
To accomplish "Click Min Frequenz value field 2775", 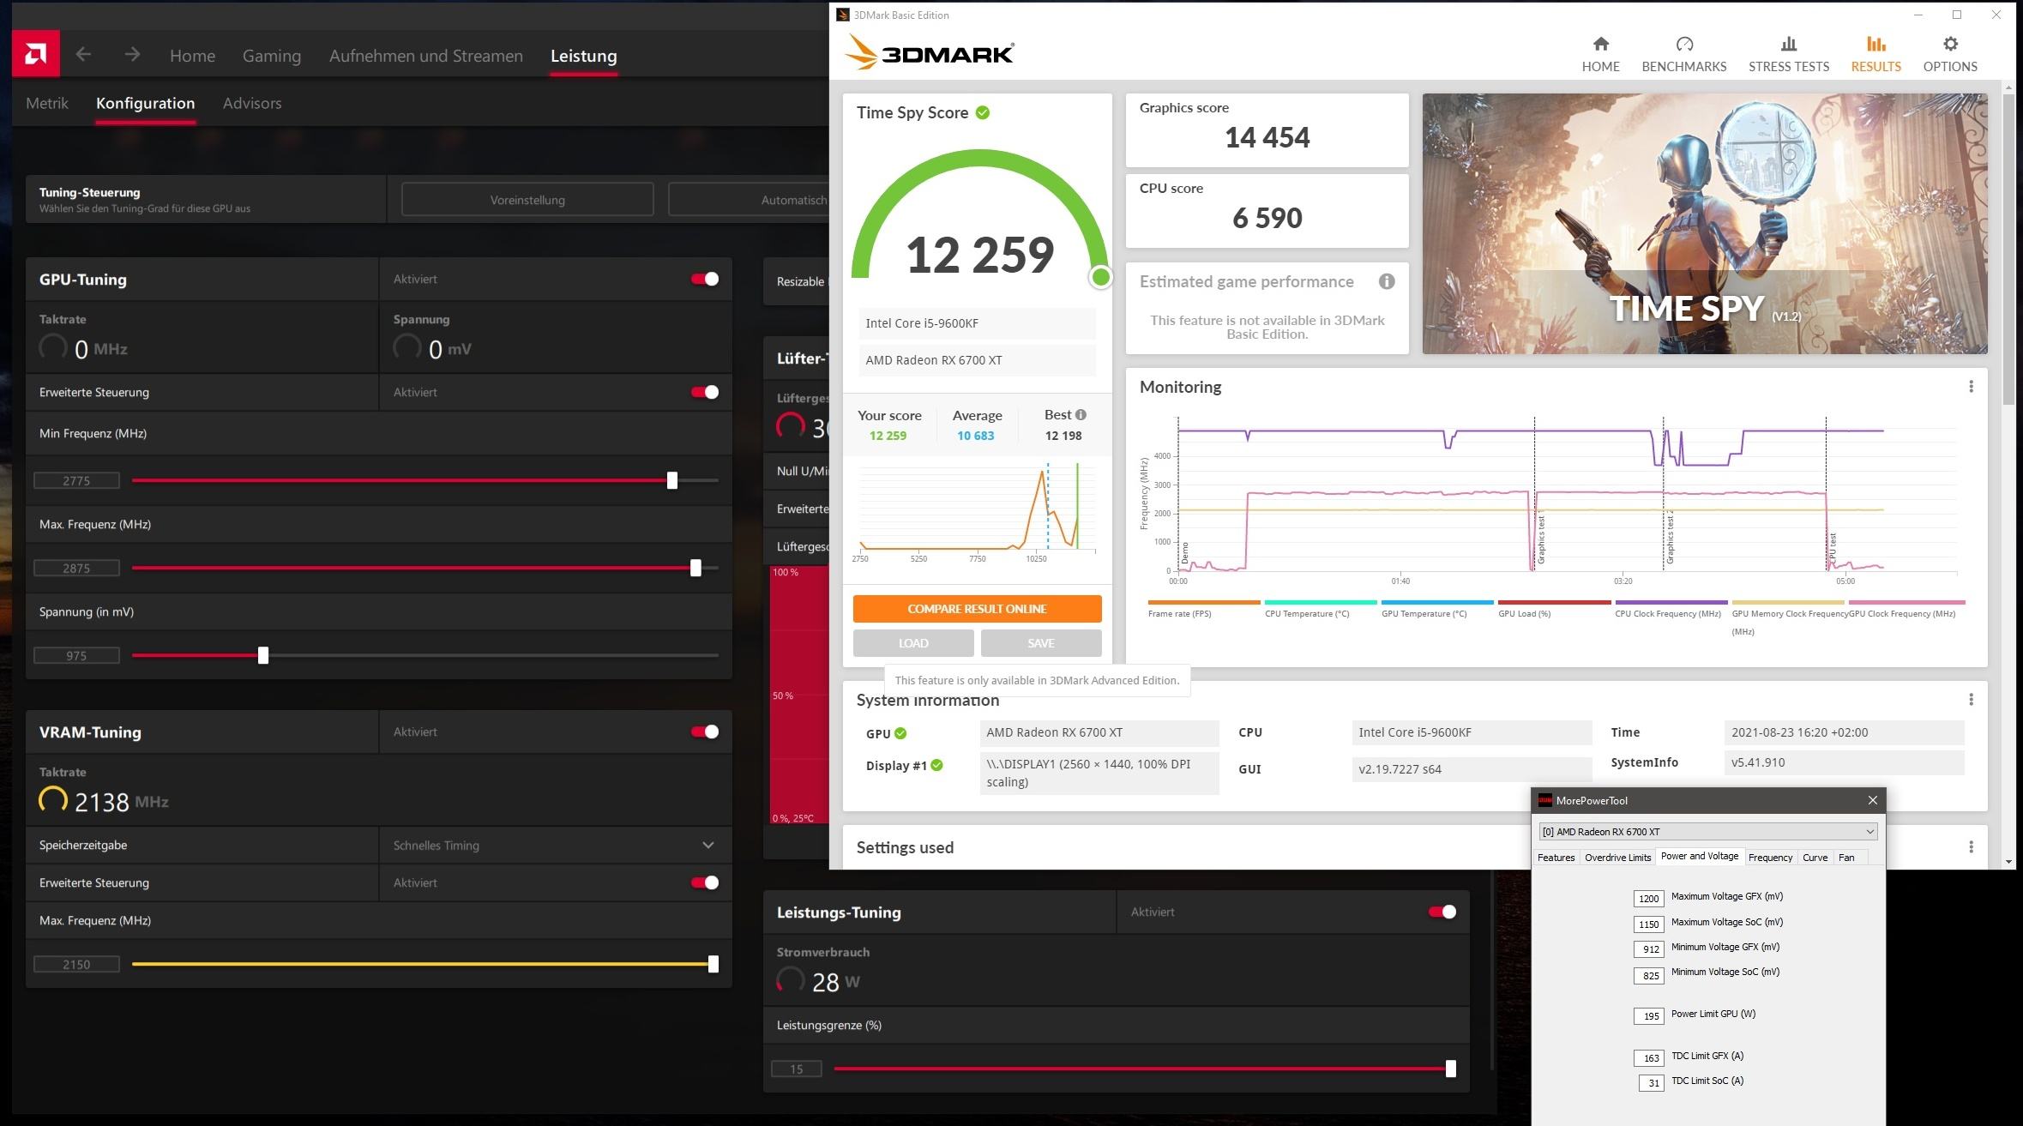I will coord(76,481).
